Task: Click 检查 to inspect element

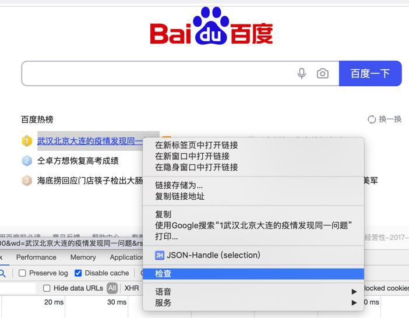Action: (x=253, y=274)
